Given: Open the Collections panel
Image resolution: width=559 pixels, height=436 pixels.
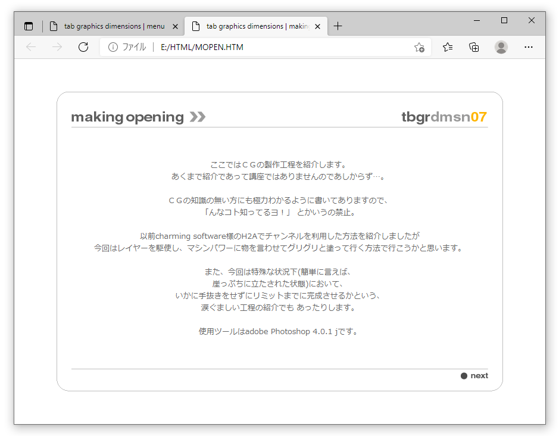Looking at the screenshot, I should click(474, 47).
